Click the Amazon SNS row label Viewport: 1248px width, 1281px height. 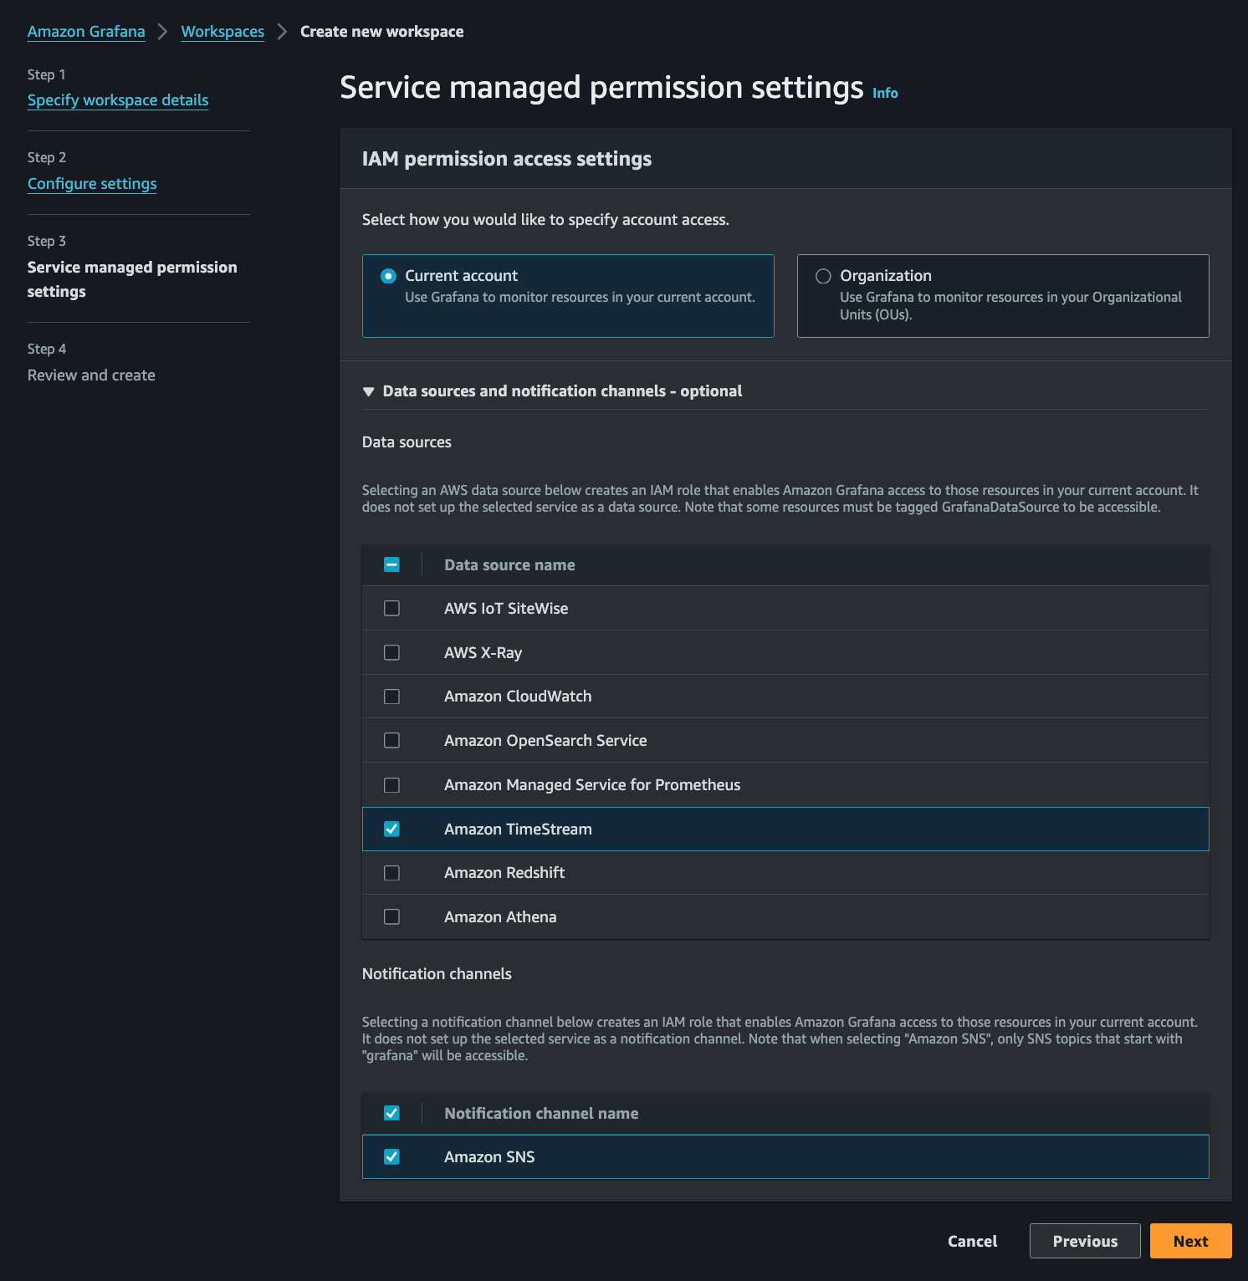tap(489, 1157)
